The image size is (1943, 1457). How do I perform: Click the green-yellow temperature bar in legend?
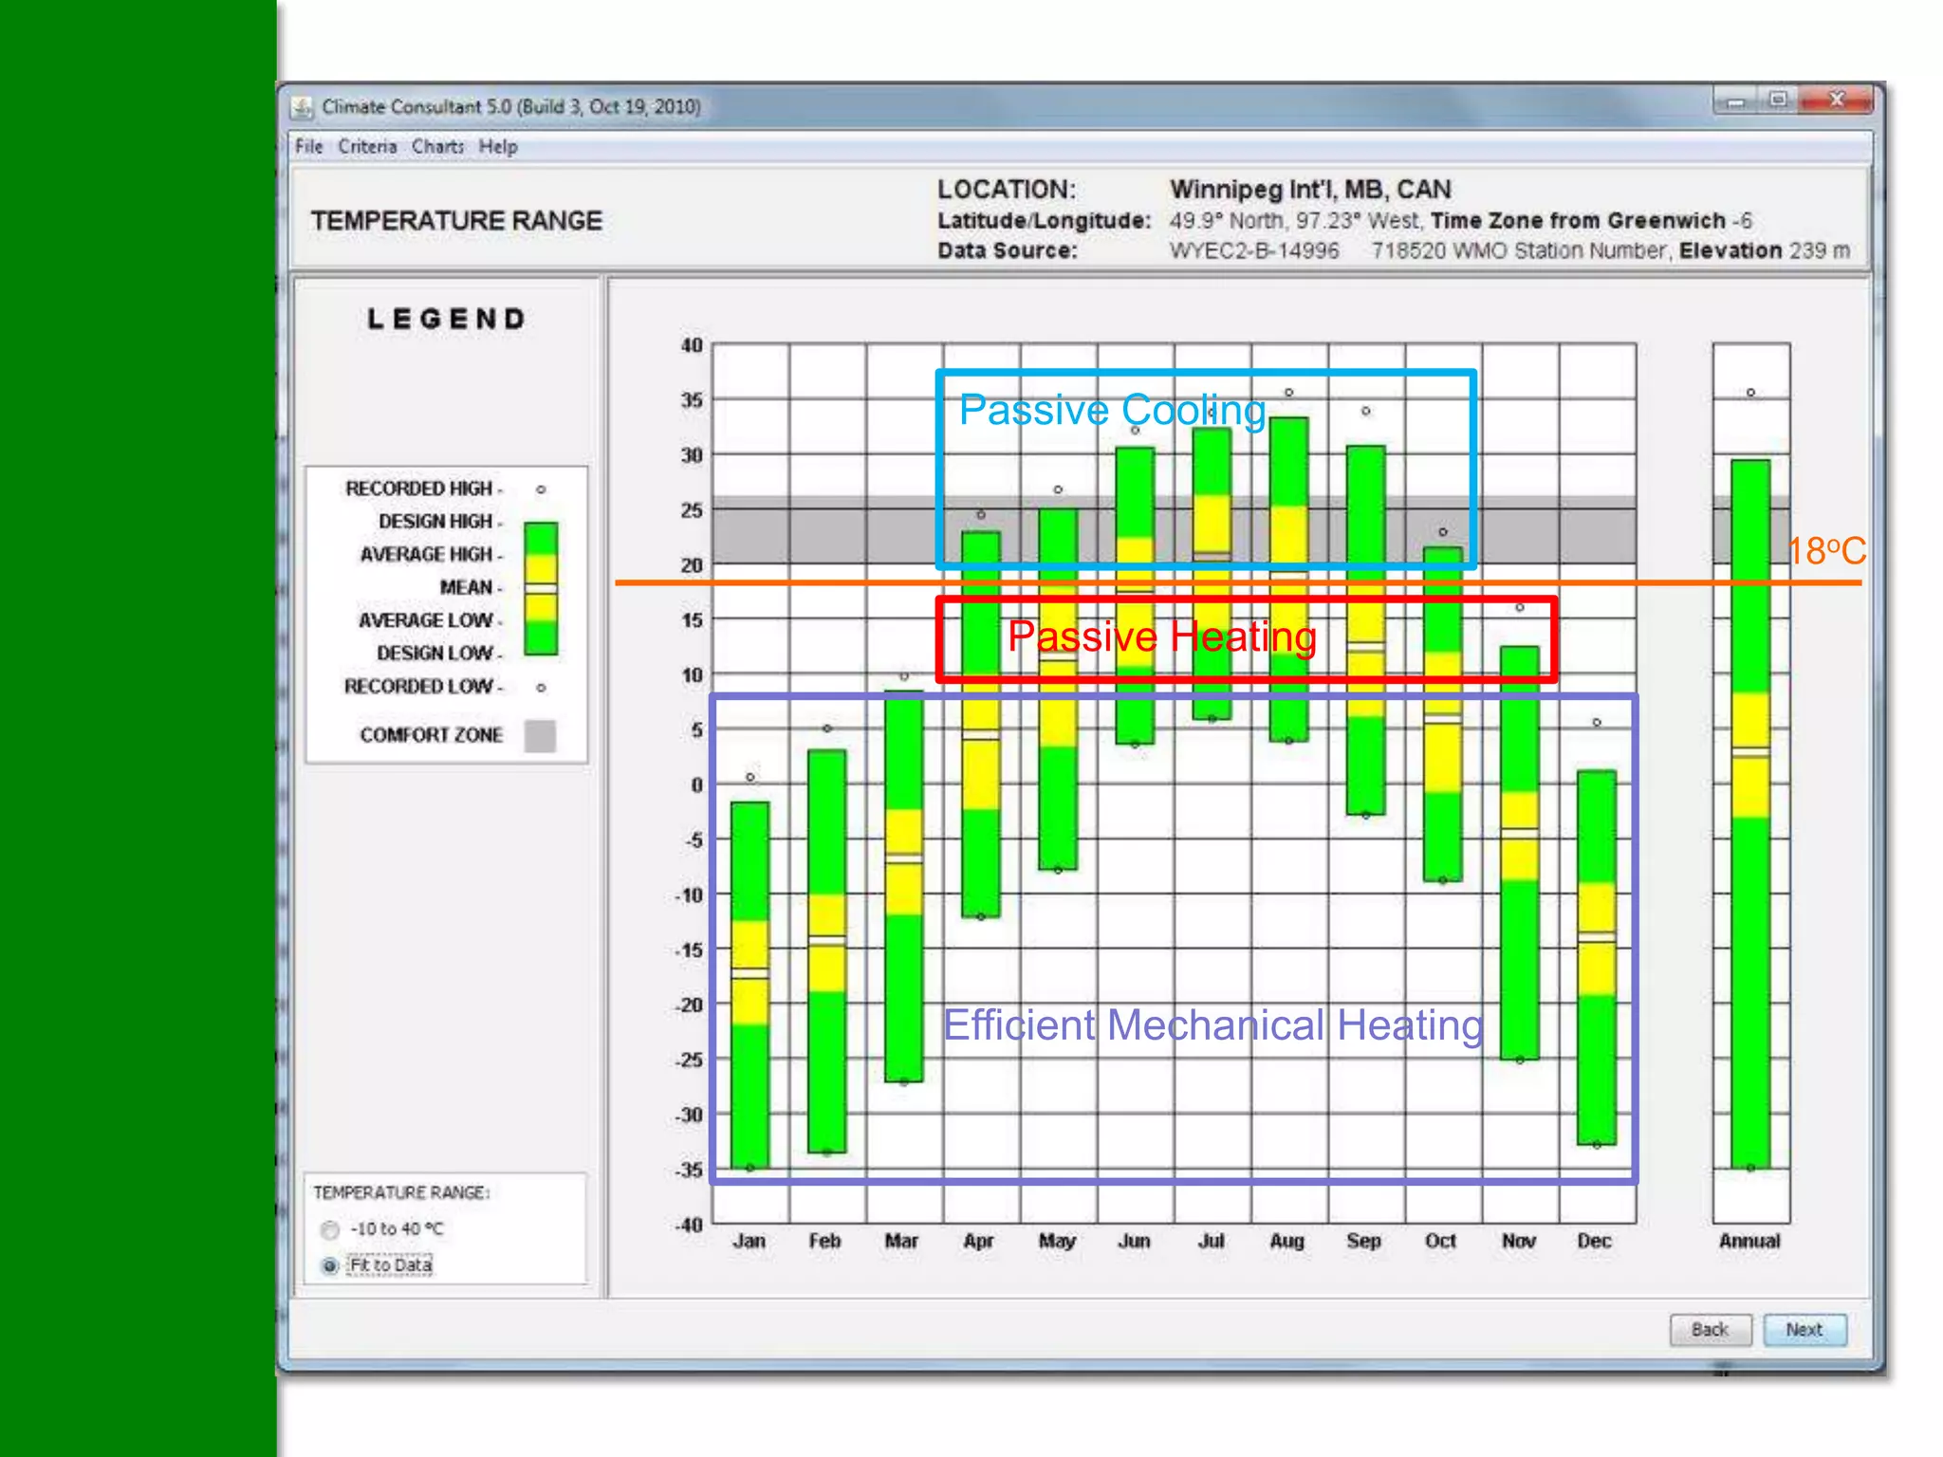[541, 588]
